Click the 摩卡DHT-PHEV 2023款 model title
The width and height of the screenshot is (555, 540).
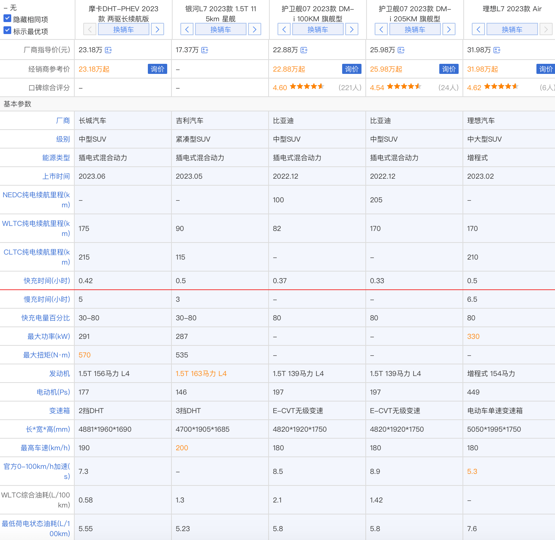[x=123, y=14]
